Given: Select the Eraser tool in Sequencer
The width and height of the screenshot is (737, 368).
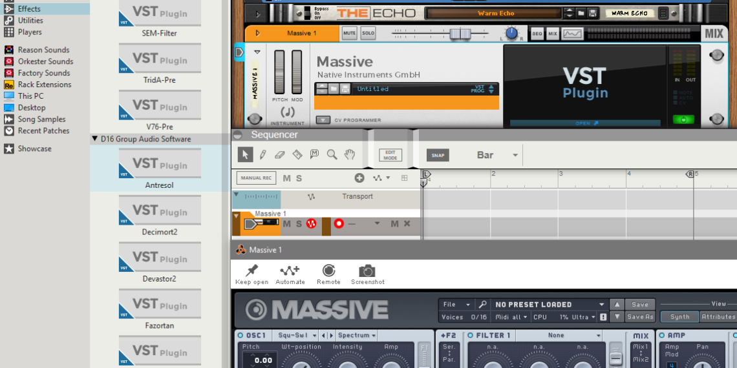Looking at the screenshot, I should (x=280, y=154).
